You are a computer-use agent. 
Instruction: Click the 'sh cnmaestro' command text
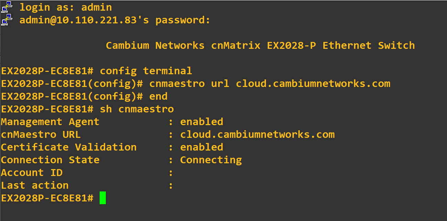pos(137,109)
